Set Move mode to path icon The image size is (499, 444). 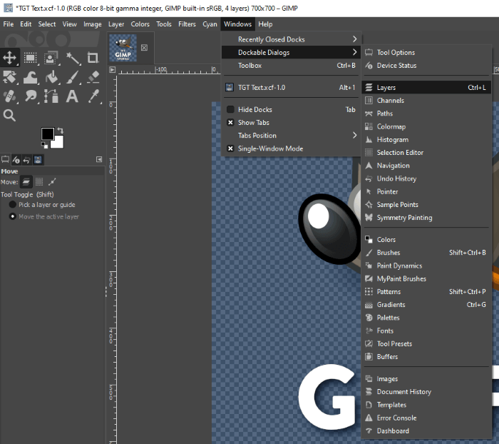[x=52, y=182]
